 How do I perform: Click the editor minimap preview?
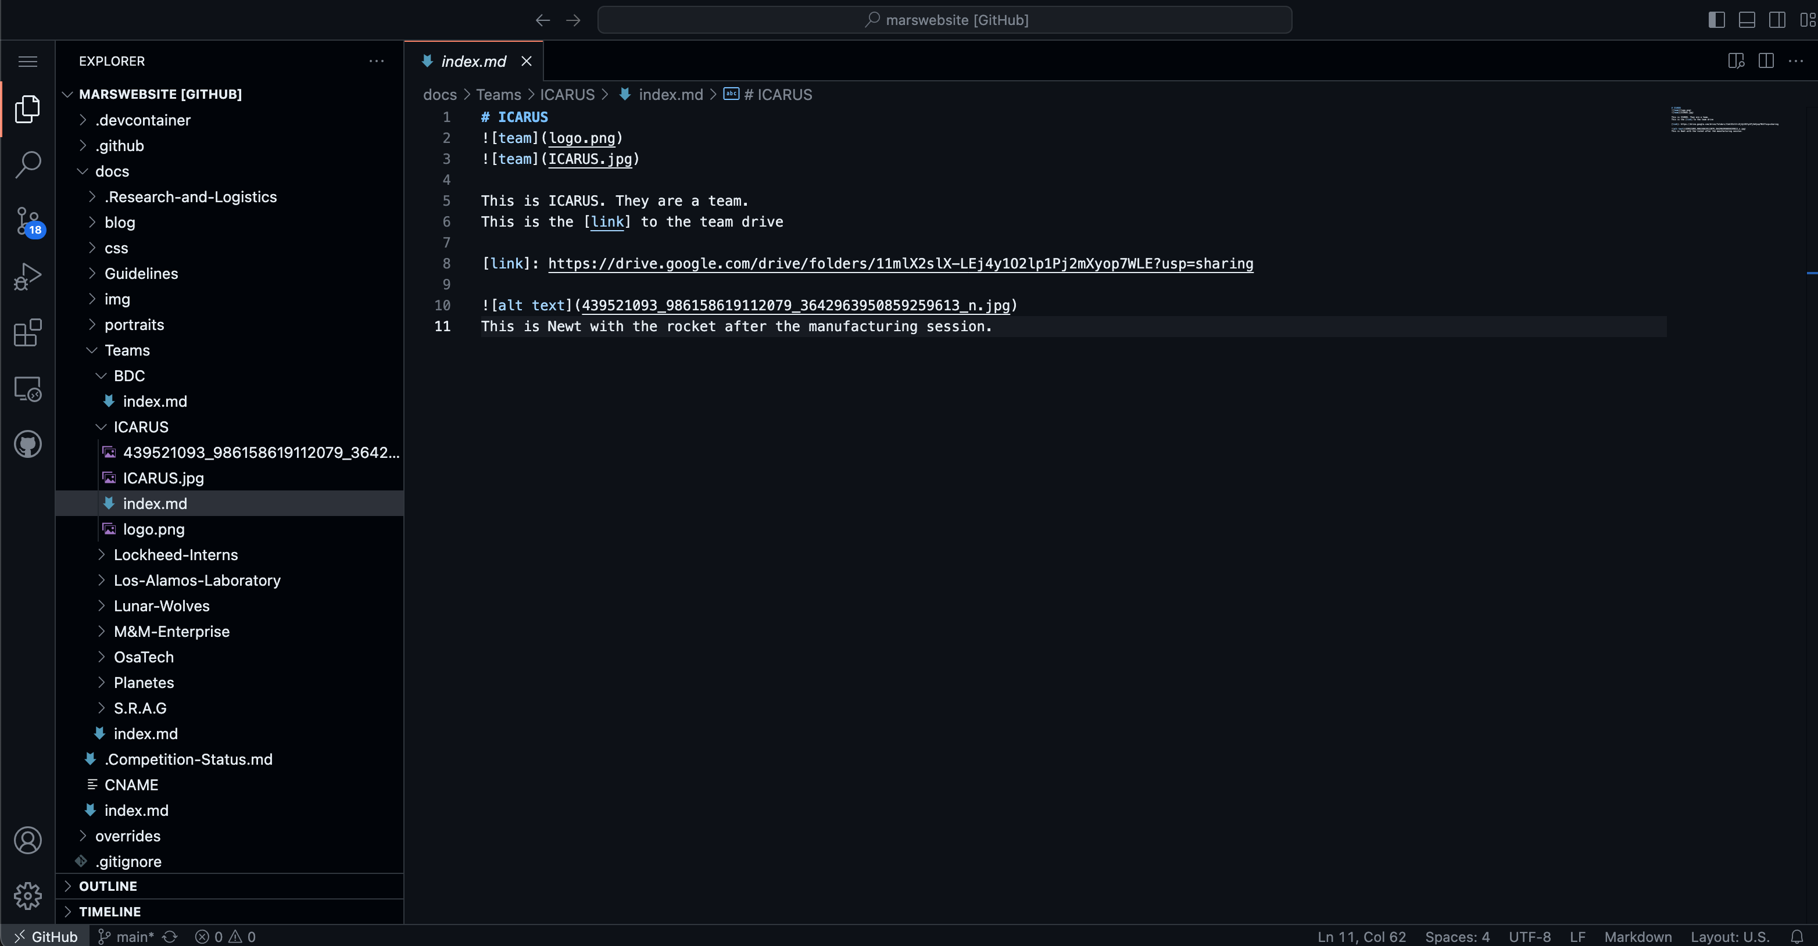pyautogui.click(x=1725, y=120)
